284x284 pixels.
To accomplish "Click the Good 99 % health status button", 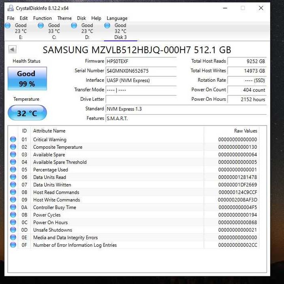I will (27, 78).
